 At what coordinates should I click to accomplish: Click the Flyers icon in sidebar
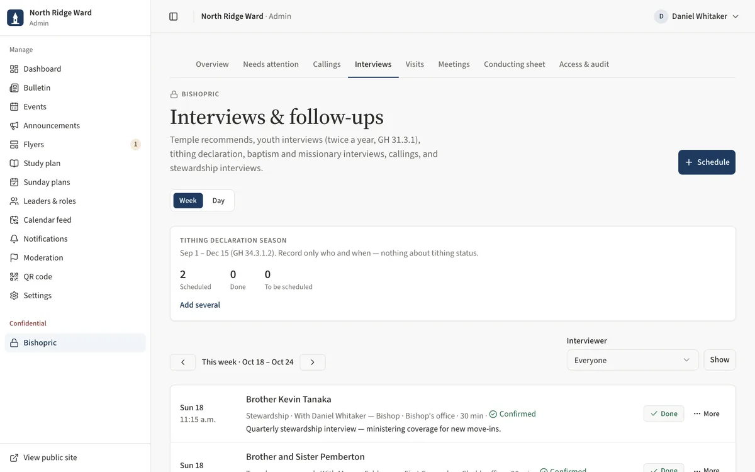point(14,144)
